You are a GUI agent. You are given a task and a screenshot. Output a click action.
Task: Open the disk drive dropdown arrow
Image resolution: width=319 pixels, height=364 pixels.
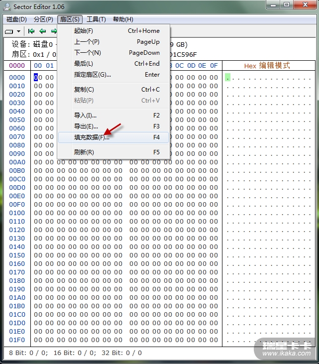coord(18,31)
